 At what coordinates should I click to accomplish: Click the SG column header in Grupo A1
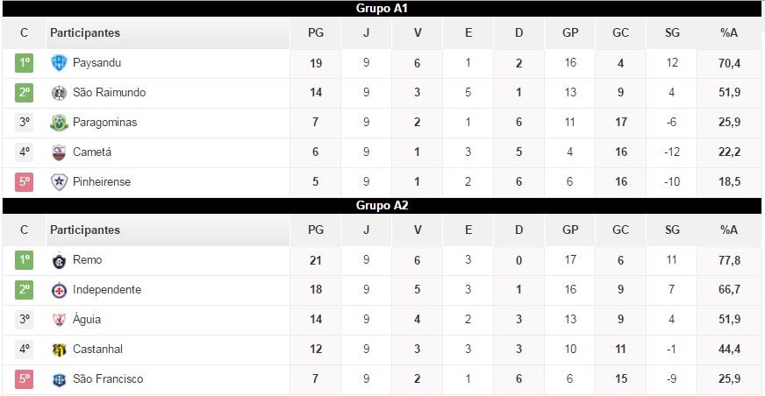(672, 33)
